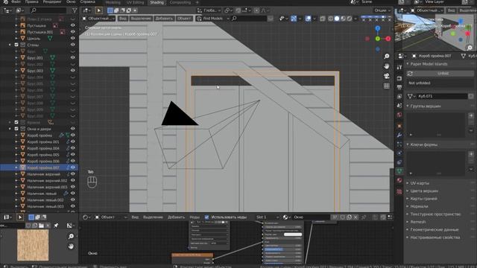This screenshot has height=268, width=477.
Task: Open the Объектный mode dropdown in main viewport
Action: [98, 19]
